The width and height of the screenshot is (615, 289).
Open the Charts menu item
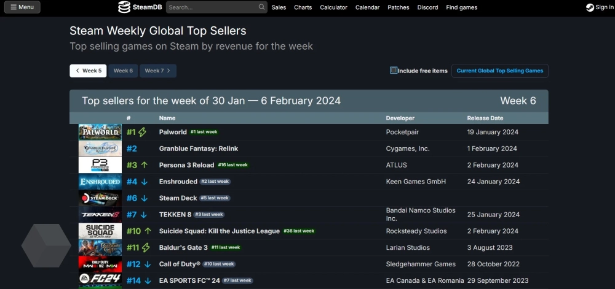pos(303,7)
